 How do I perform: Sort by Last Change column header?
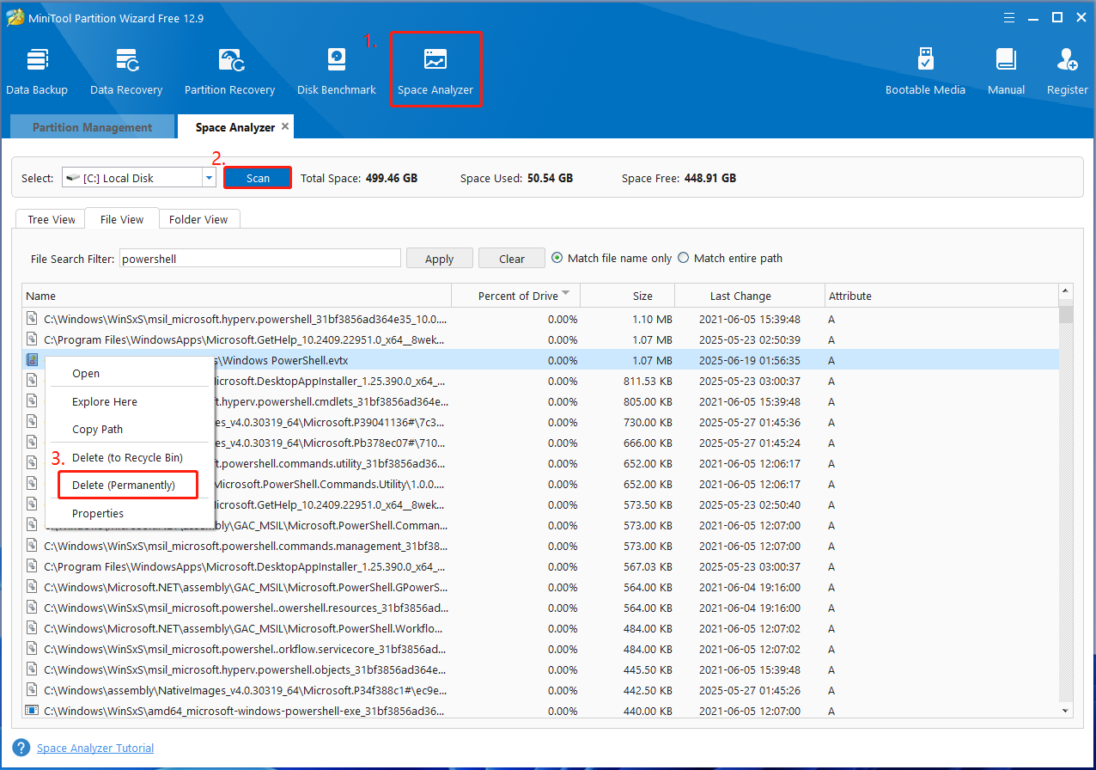[x=750, y=296]
